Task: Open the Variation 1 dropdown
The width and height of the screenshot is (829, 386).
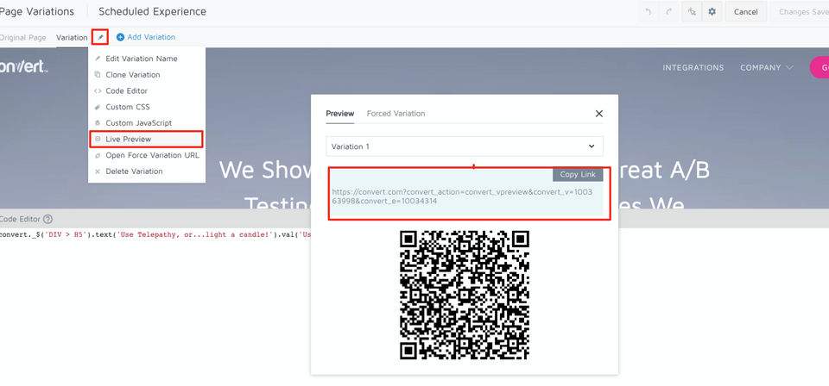Action: coord(465,146)
